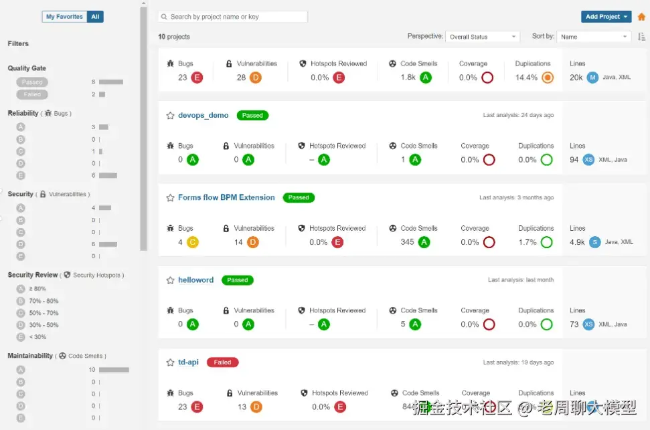The width and height of the screenshot is (650, 430).
Task: Open the Add Project dropdown
Action: pyautogui.click(x=606, y=17)
